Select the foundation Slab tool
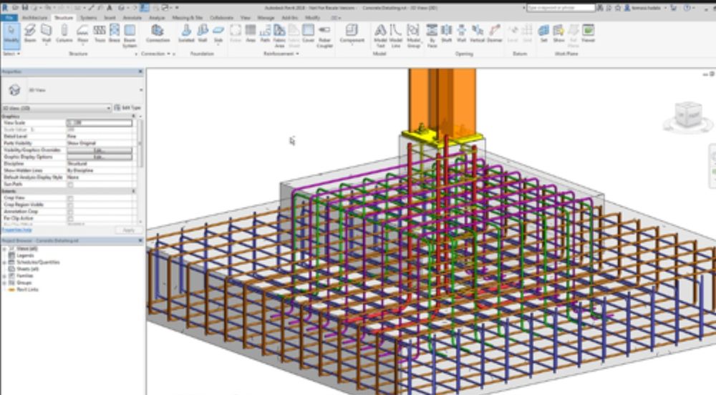The width and height of the screenshot is (716, 395). (x=218, y=34)
